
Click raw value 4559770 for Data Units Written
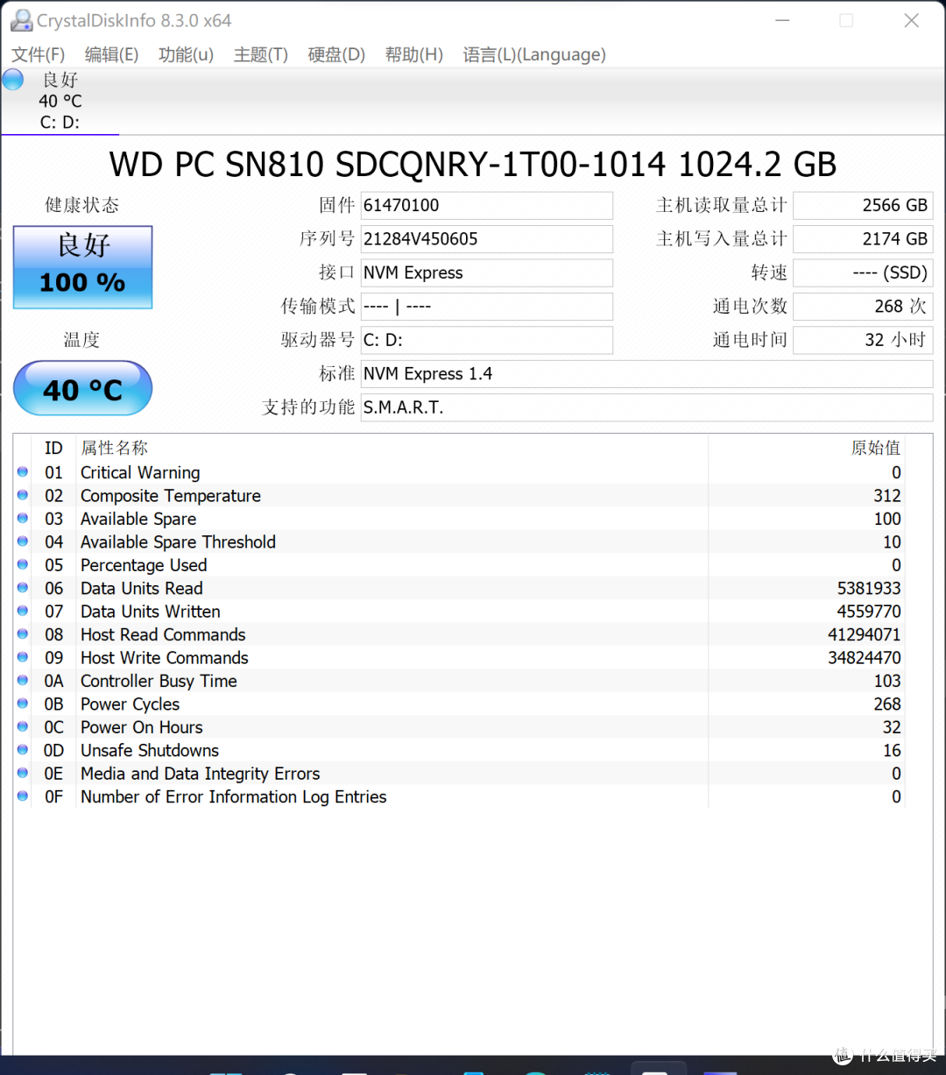(869, 612)
